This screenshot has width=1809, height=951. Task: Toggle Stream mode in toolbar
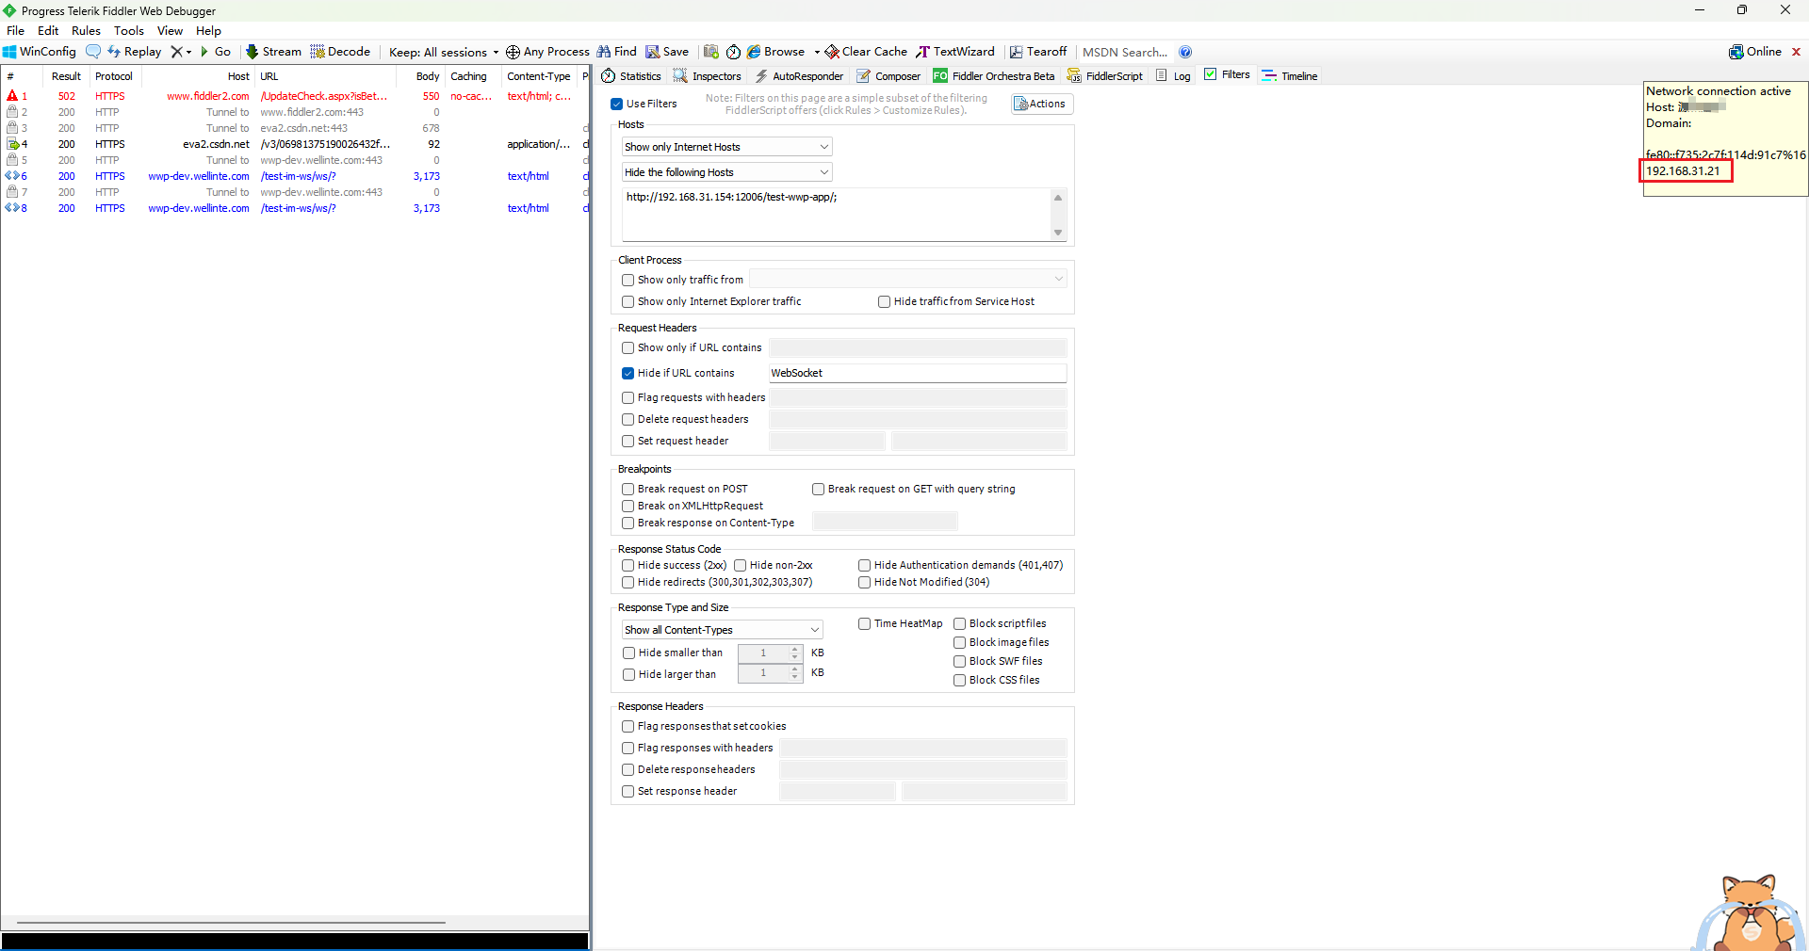[x=273, y=52]
